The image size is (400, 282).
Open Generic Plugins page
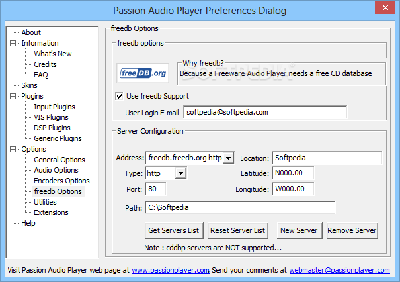click(58, 138)
